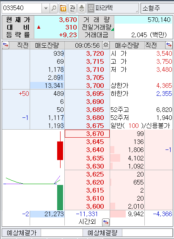174x239 pixels.
Task: Click the green volume bar in chart
Action: click(60, 197)
